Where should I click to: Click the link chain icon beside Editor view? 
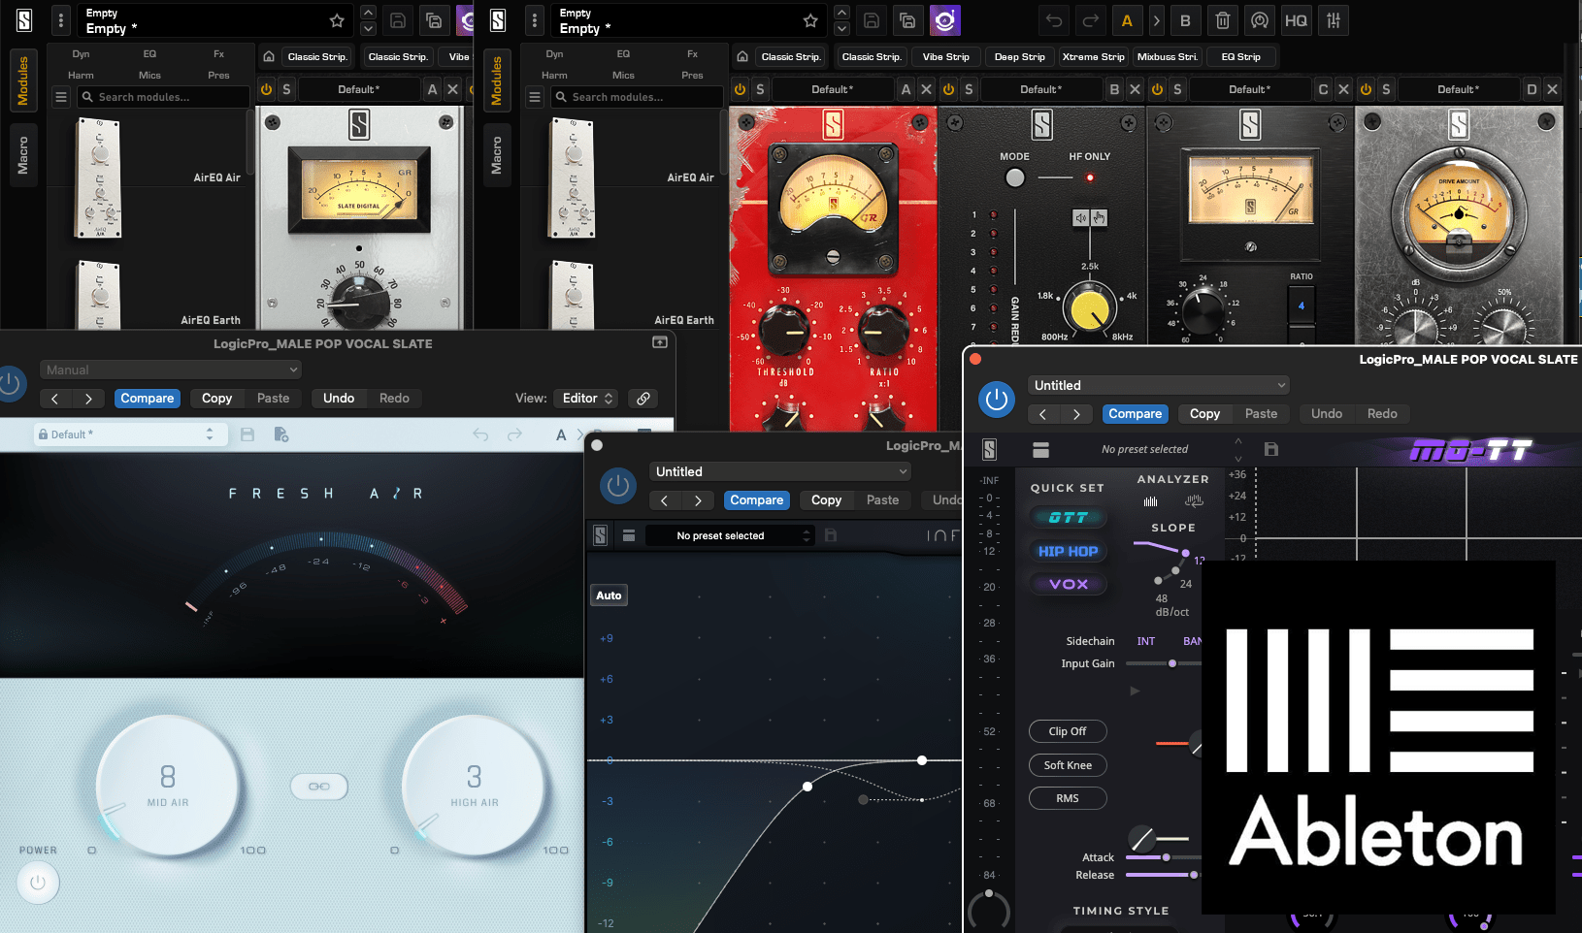643,399
